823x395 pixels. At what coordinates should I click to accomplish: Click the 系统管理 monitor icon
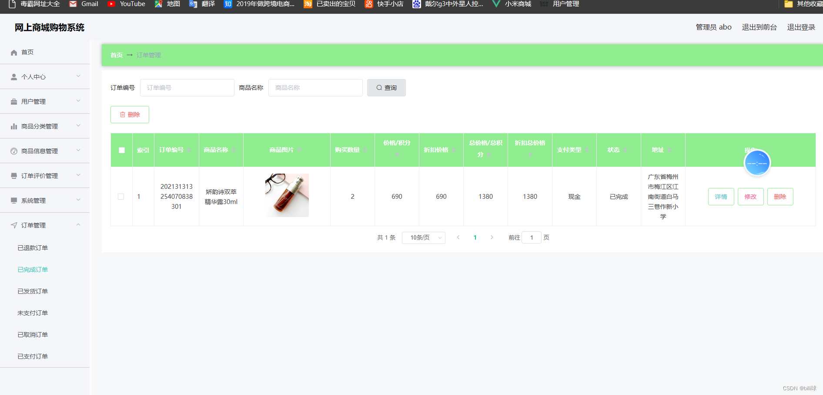[x=13, y=200]
